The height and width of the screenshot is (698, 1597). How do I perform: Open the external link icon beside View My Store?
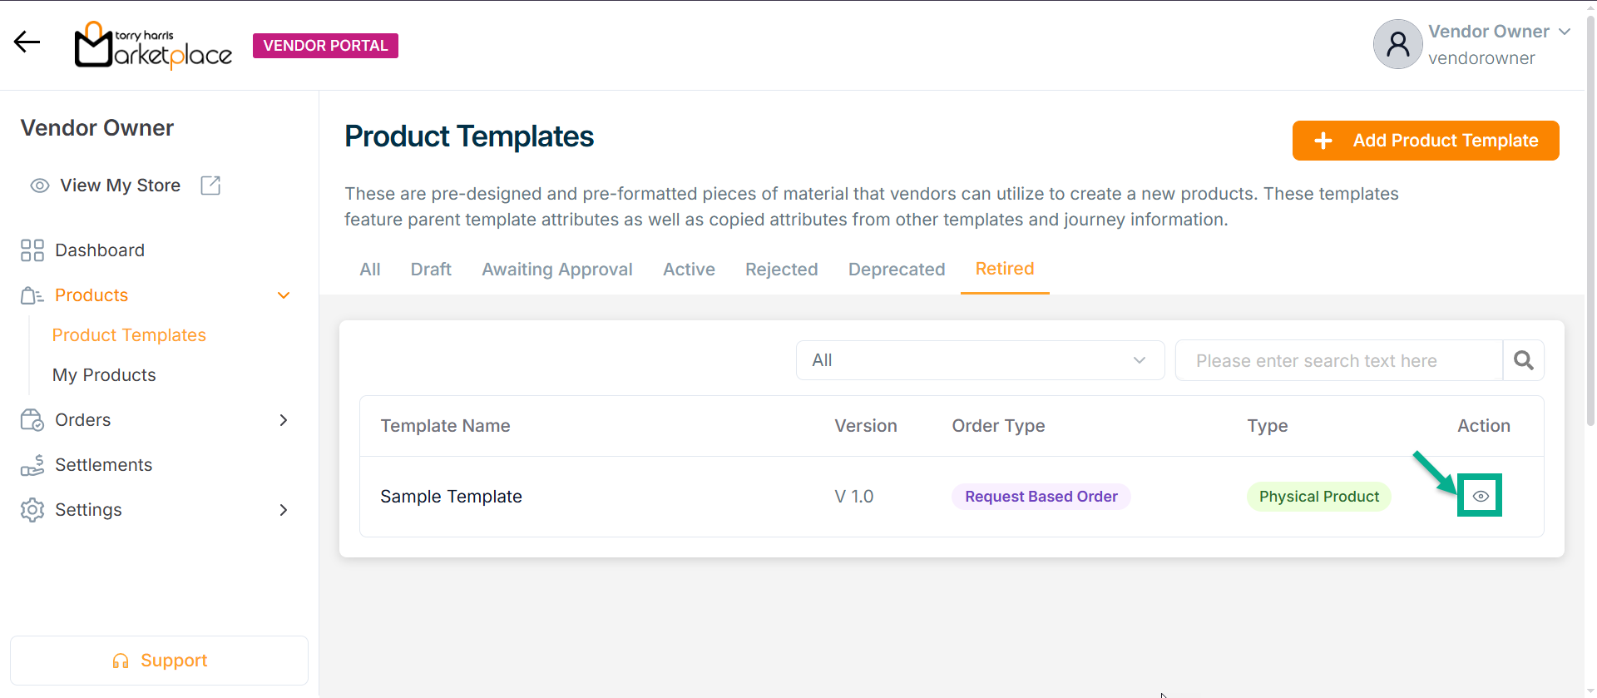click(x=210, y=186)
